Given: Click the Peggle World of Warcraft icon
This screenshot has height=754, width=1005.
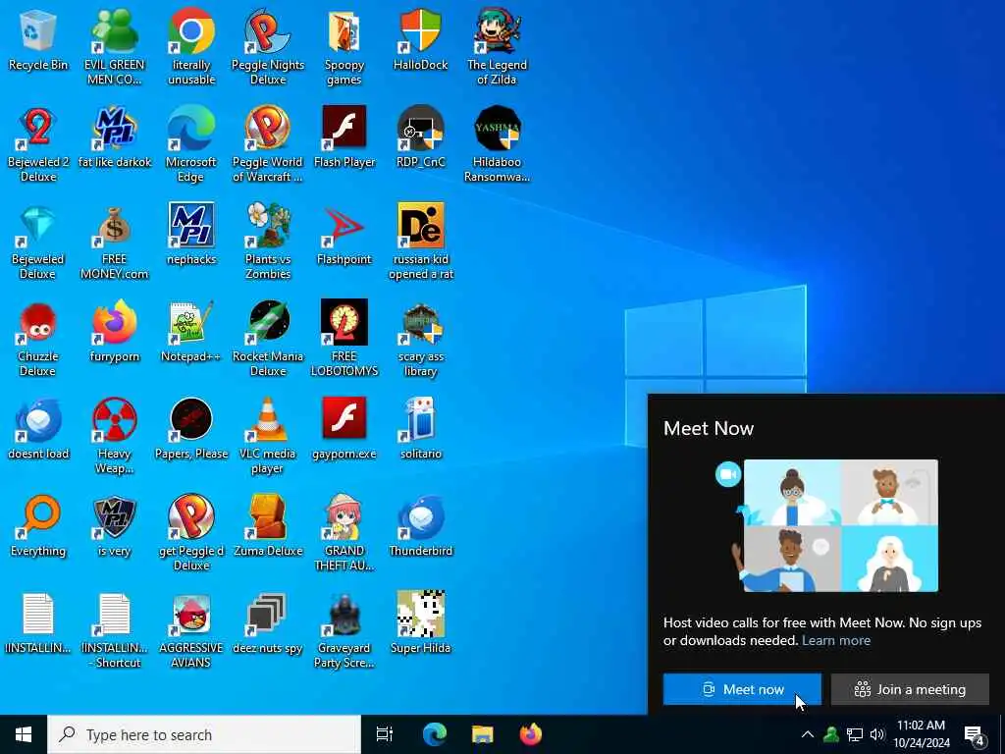Looking at the screenshot, I should tap(267, 144).
